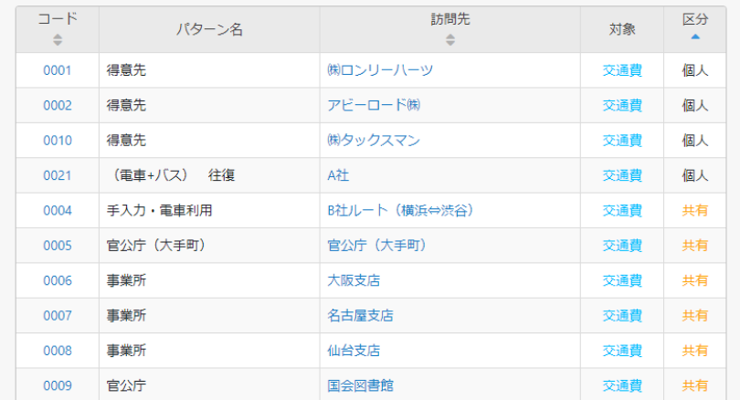Click the blue sort arrow under 区分
The image size is (740, 400).
[x=695, y=37]
